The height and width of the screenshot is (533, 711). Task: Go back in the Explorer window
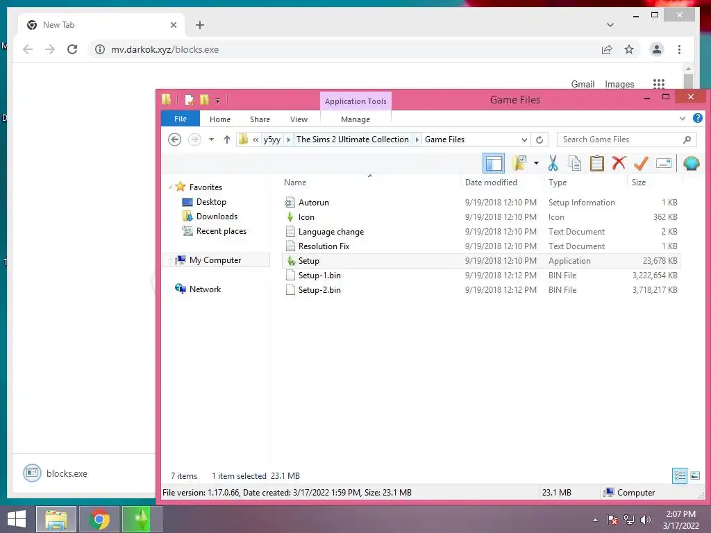tap(174, 139)
